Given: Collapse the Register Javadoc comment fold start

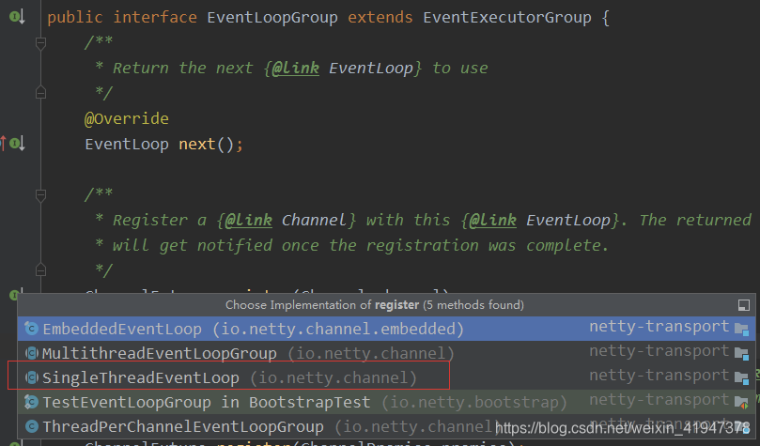Looking at the screenshot, I should click(39, 195).
